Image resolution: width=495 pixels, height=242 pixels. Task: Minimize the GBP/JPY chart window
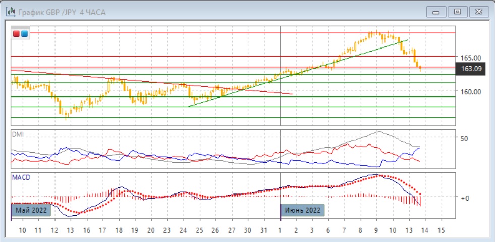click(x=436, y=12)
